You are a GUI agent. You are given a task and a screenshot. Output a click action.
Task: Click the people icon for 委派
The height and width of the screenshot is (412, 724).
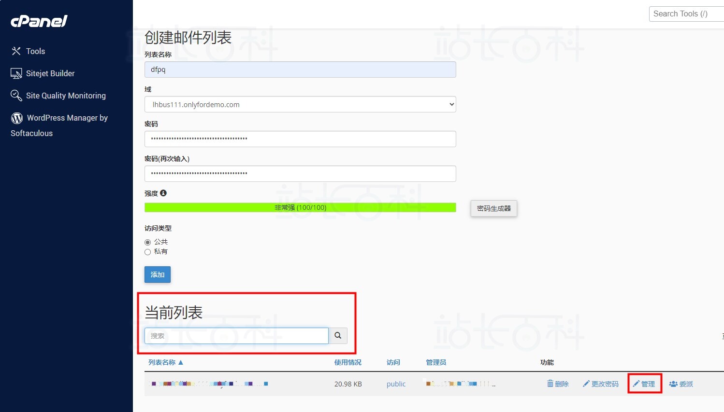673,384
